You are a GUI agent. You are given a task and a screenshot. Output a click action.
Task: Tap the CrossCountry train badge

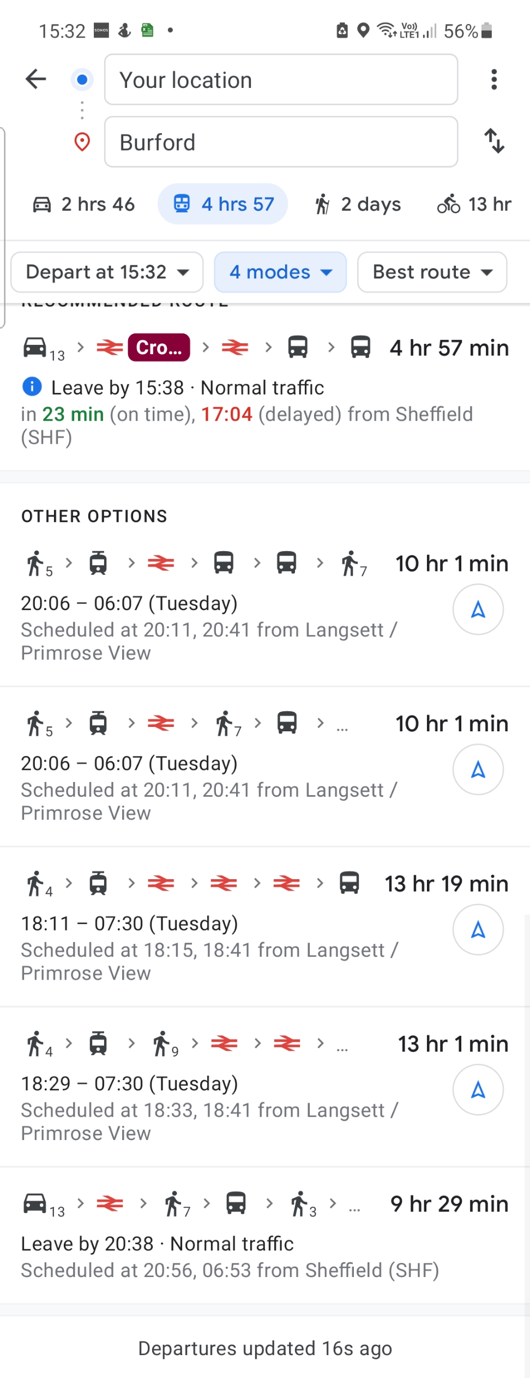point(159,348)
